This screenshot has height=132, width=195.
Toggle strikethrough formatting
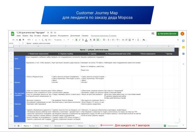tap(83, 40)
